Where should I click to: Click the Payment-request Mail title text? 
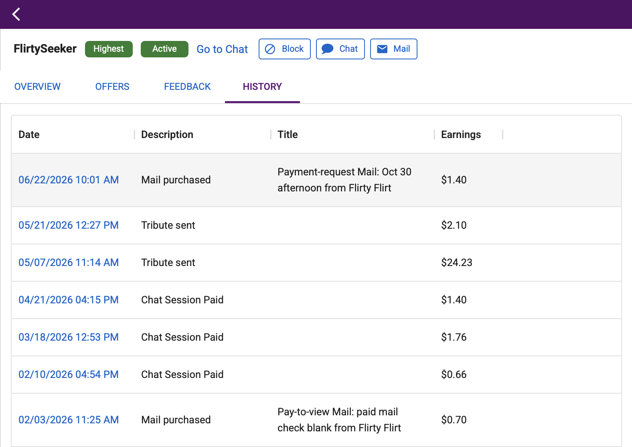tap(344, 180)
